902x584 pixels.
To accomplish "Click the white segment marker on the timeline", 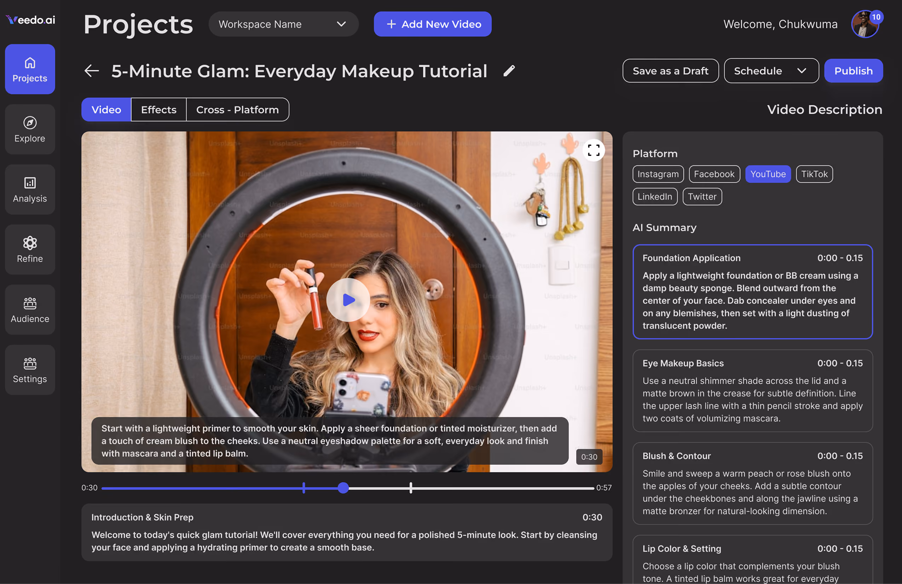I will [x=411, y=488].
